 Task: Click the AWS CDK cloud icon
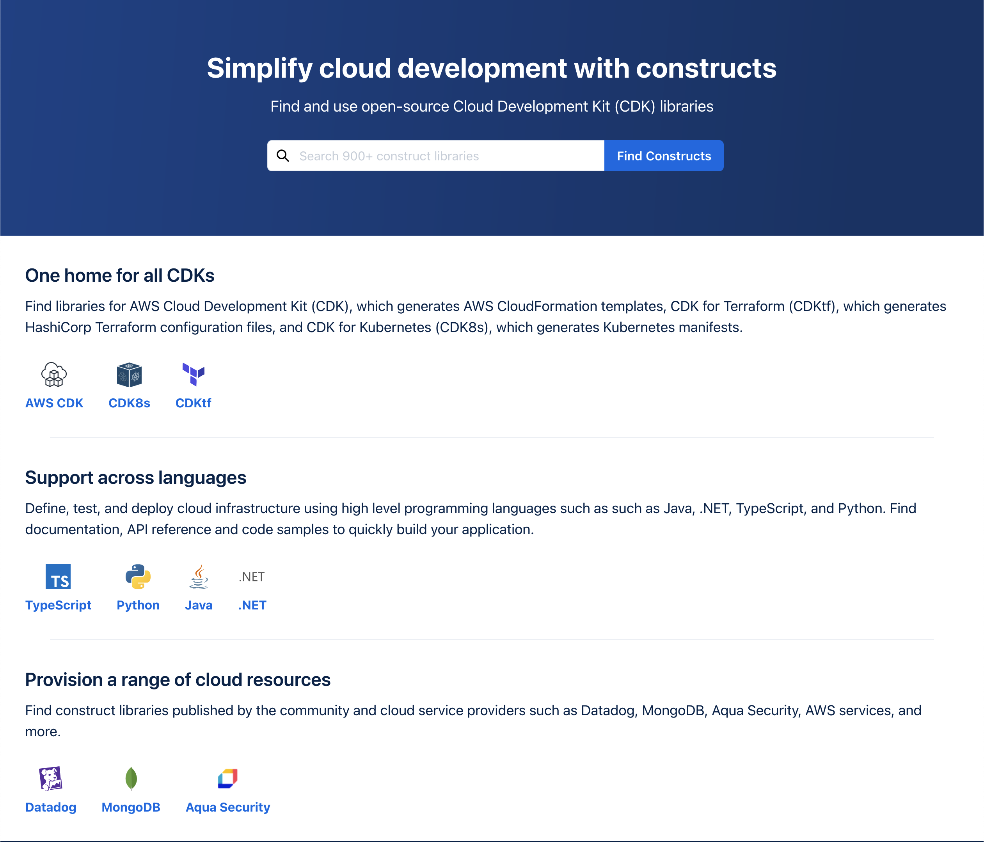pos(54,375)
